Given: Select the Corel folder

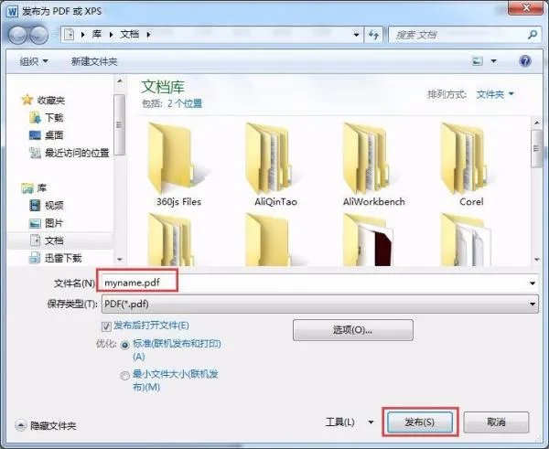Looking at the screenshot, I should click(471, 165).
